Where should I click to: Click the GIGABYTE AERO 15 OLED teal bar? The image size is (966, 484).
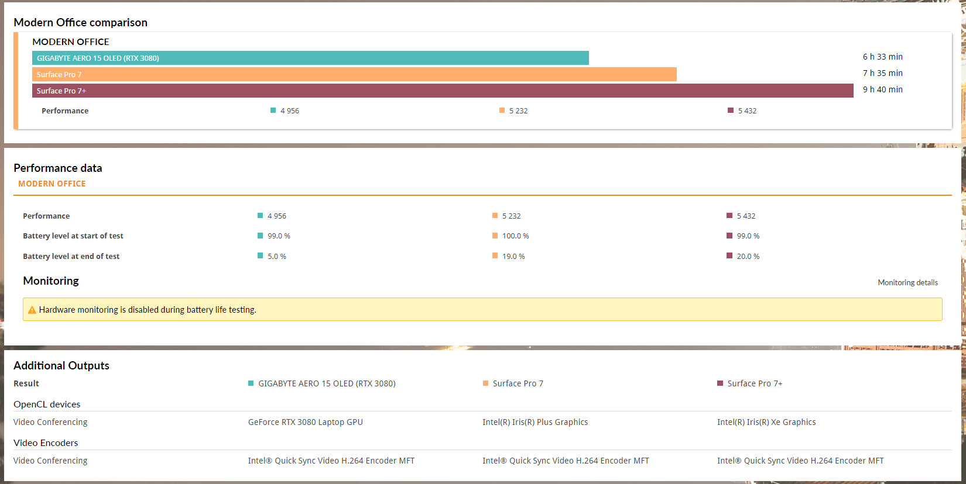(310, 58)
